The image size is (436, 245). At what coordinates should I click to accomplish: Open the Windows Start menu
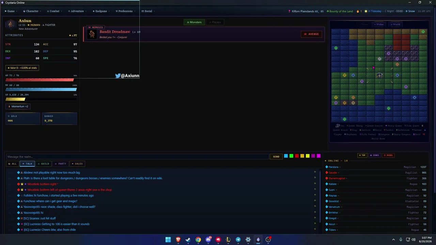(x=168, y=240)
